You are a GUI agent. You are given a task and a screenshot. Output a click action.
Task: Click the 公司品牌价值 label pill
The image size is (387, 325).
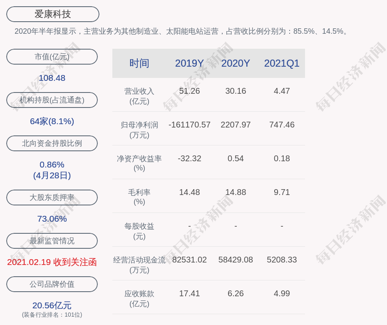52,284
